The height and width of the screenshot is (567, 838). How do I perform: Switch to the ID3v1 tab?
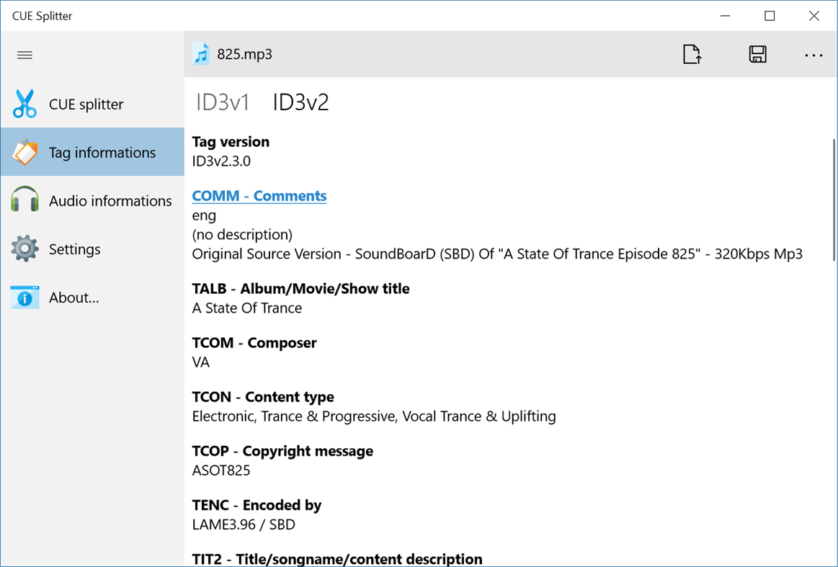(x=220, y=102)
